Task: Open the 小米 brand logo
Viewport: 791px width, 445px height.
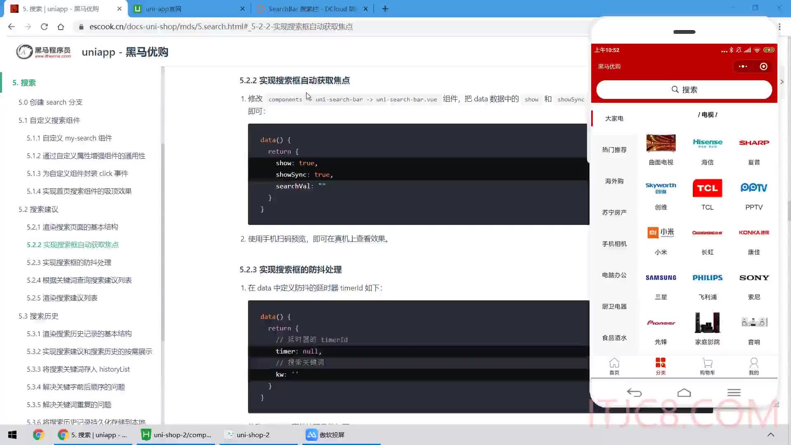Action: (661, 233)
